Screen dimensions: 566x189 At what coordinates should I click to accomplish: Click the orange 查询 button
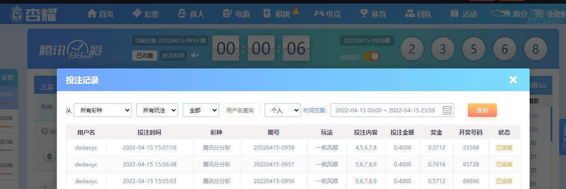point(482,110)
